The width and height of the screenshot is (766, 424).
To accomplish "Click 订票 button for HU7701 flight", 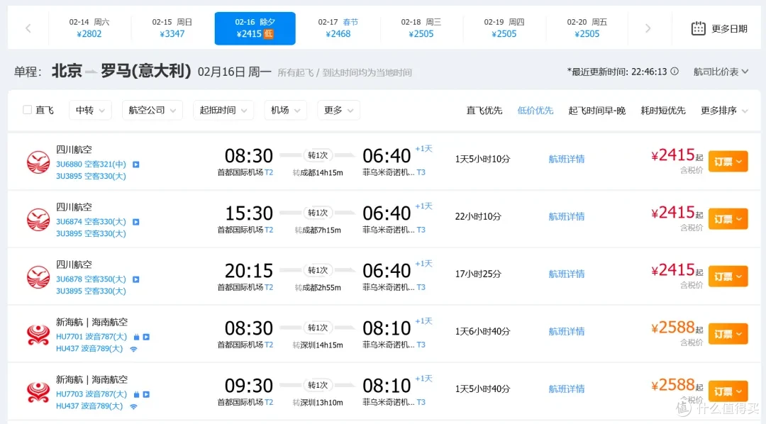I will (x=728, y=334).
